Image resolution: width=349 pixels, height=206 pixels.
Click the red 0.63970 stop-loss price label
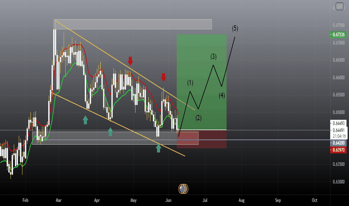pos(338,150)
